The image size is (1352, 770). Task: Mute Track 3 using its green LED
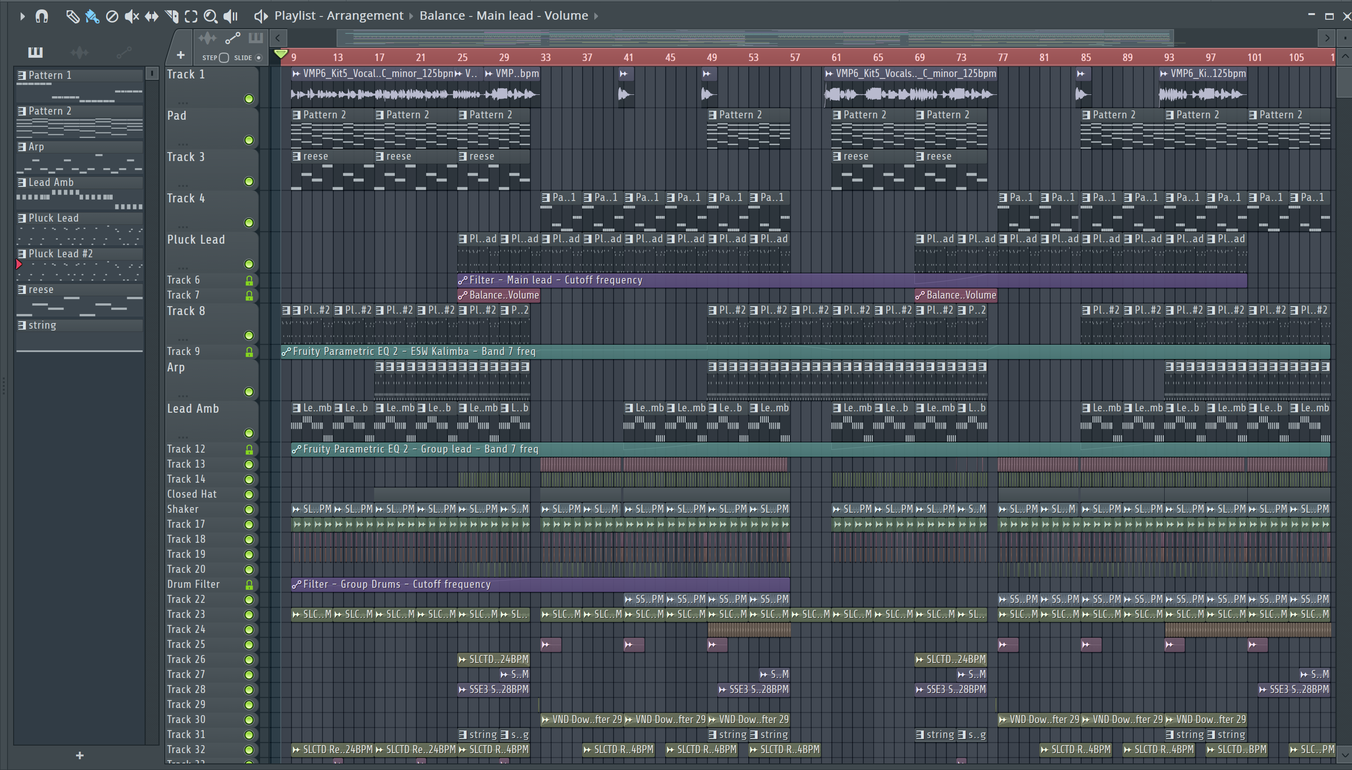[x=248, y=181]
